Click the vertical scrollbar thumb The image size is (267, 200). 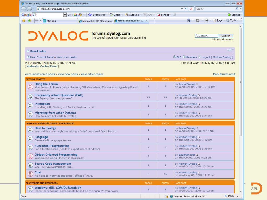click(241, 82)
